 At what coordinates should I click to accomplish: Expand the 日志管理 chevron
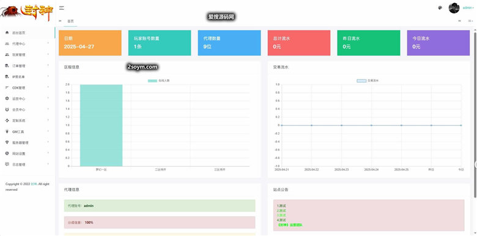pyautogui.click(x=48, y=164)
